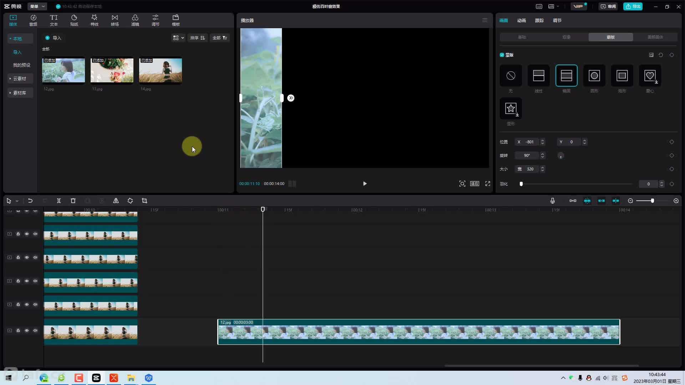Invert the mask
Image resolution: width=685 pixels, height=385 pixels.
[651, 55]
